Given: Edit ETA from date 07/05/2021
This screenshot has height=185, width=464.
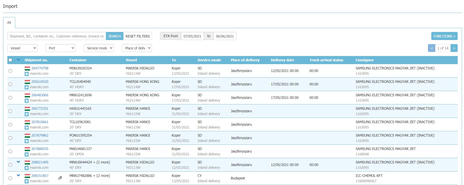Looking at the screenshot, I should pos(192,36).
